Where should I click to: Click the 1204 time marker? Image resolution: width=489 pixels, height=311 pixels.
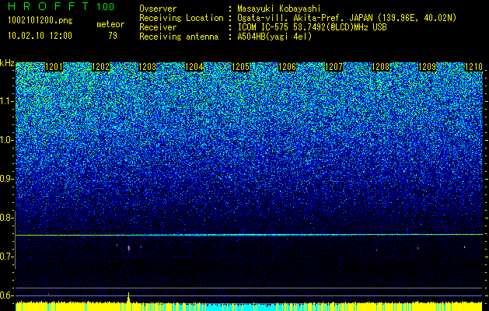click(x=194, y=67)
